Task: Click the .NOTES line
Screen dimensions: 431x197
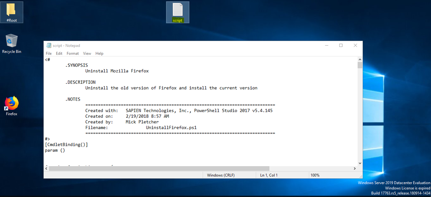Action: (73, 99)
